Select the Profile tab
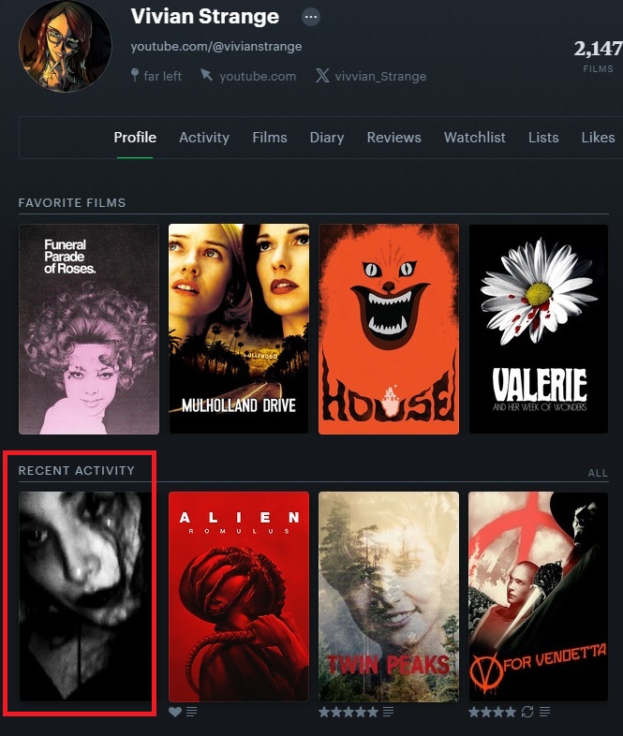The height and width of the screenshot is (736, 623). coord(135,138)
